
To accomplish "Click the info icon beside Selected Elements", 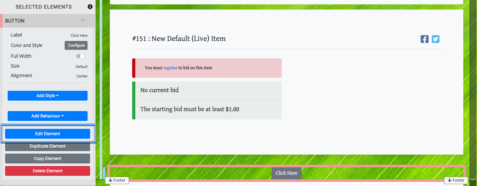I will tap(90, 7).
